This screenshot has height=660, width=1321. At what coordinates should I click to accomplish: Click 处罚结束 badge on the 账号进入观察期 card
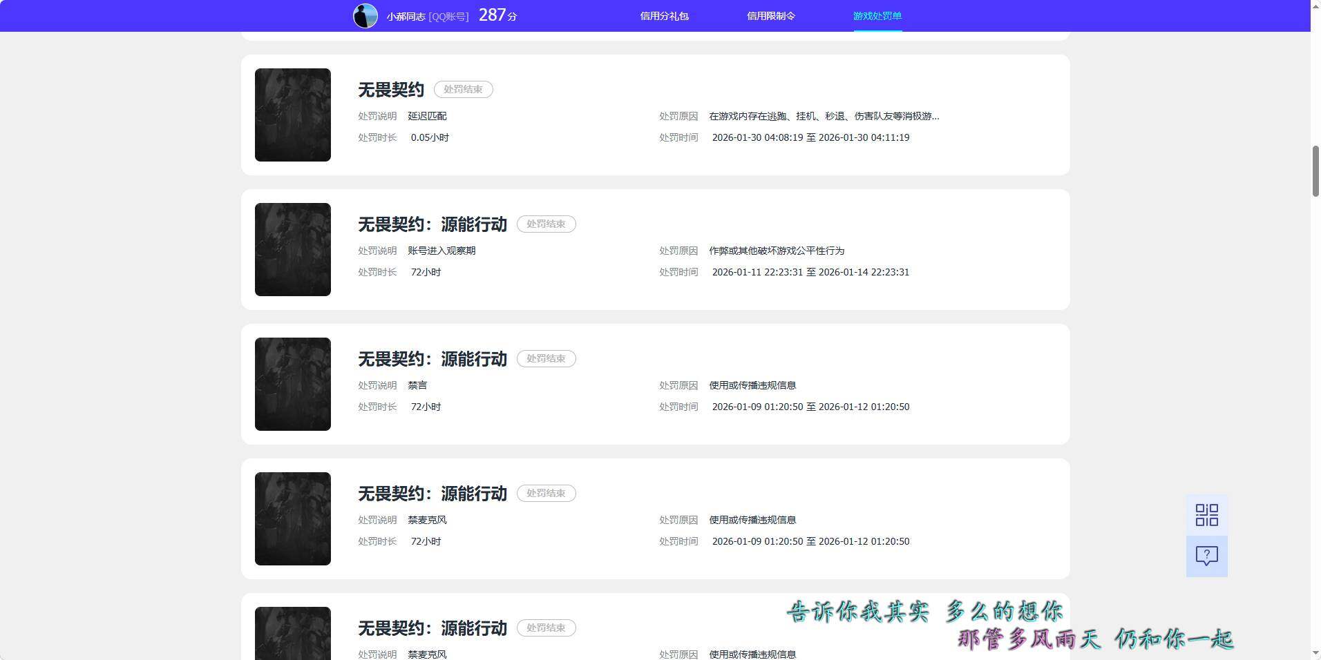click(545, 224)
